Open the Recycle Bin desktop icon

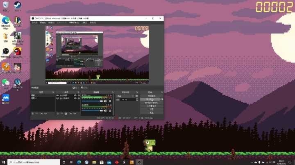coord(6,6)
